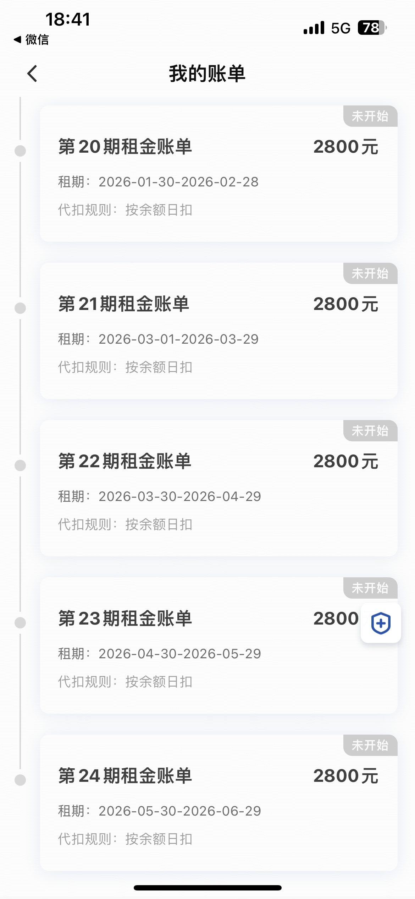Tap 未开始 status badge on 第22期 bill
This screenshot has height=899, width=415.
(x=370, y=431)
